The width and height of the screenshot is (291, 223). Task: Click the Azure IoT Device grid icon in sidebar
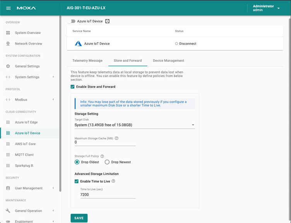(x=8, y=133)
